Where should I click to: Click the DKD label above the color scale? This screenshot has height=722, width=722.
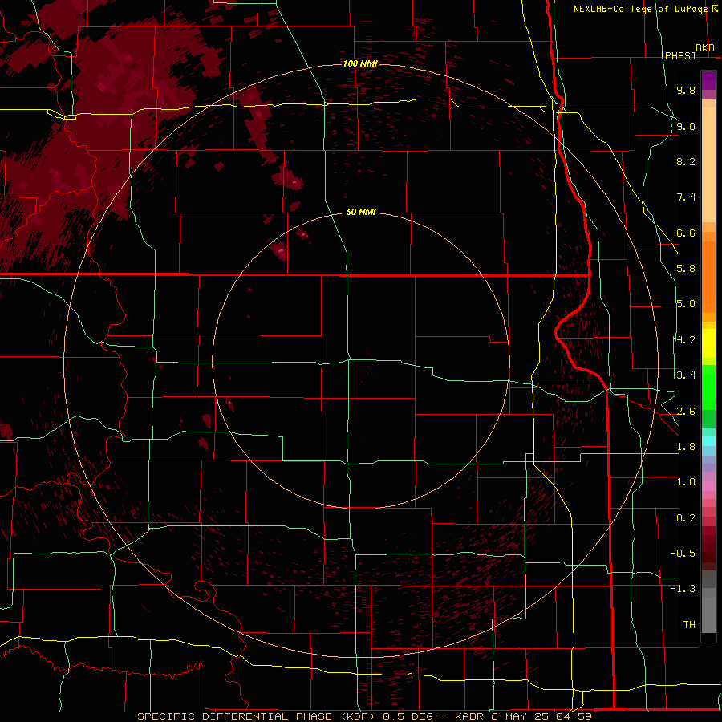tap(705, 48)
